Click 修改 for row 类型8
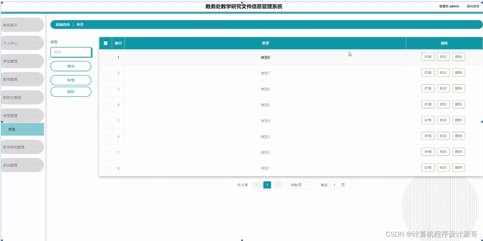 [443, 57]
